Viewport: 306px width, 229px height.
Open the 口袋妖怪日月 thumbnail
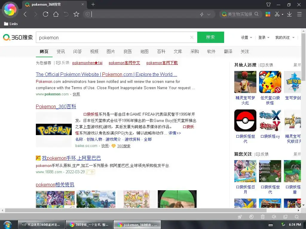tap(245, 171)
